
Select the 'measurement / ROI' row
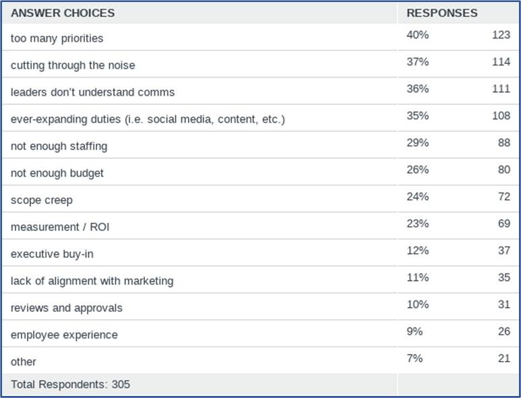[260, 226]
